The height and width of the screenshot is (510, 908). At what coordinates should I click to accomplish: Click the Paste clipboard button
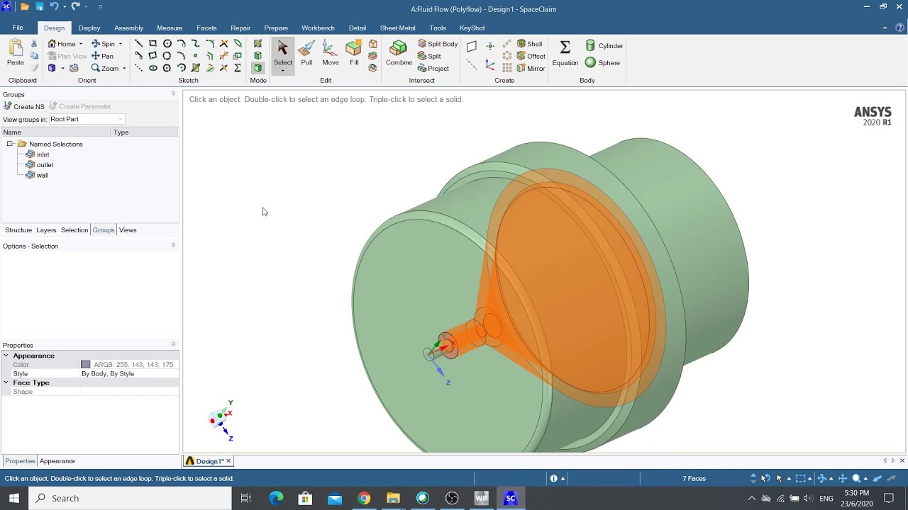16,53
